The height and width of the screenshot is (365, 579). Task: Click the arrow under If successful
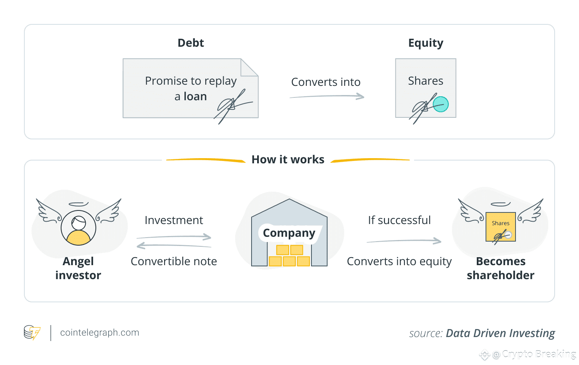(404, 241)
